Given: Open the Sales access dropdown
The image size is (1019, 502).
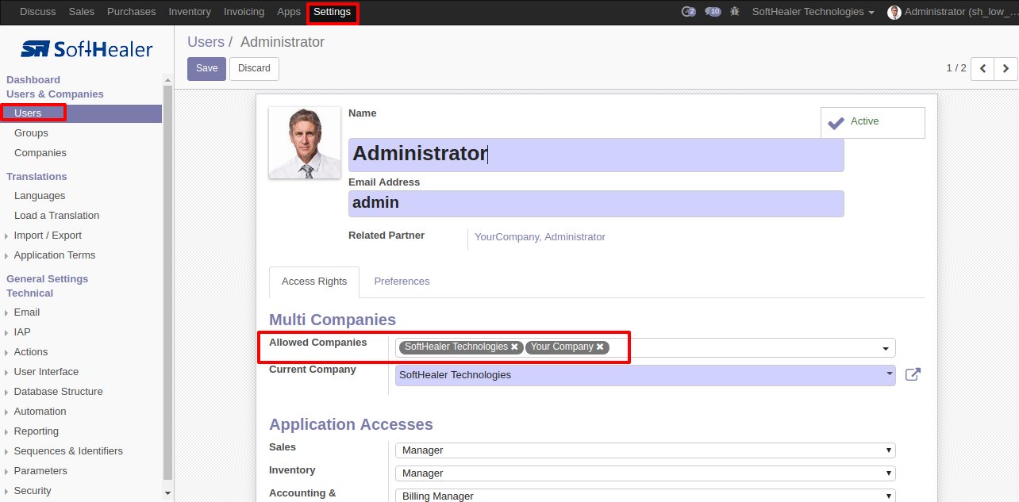Looking at the screenshot, I should point(645,450).
